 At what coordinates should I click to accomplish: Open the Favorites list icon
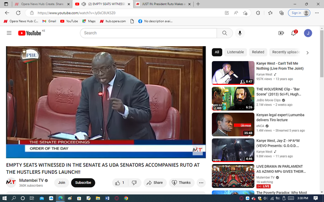[x=270, y=13]
